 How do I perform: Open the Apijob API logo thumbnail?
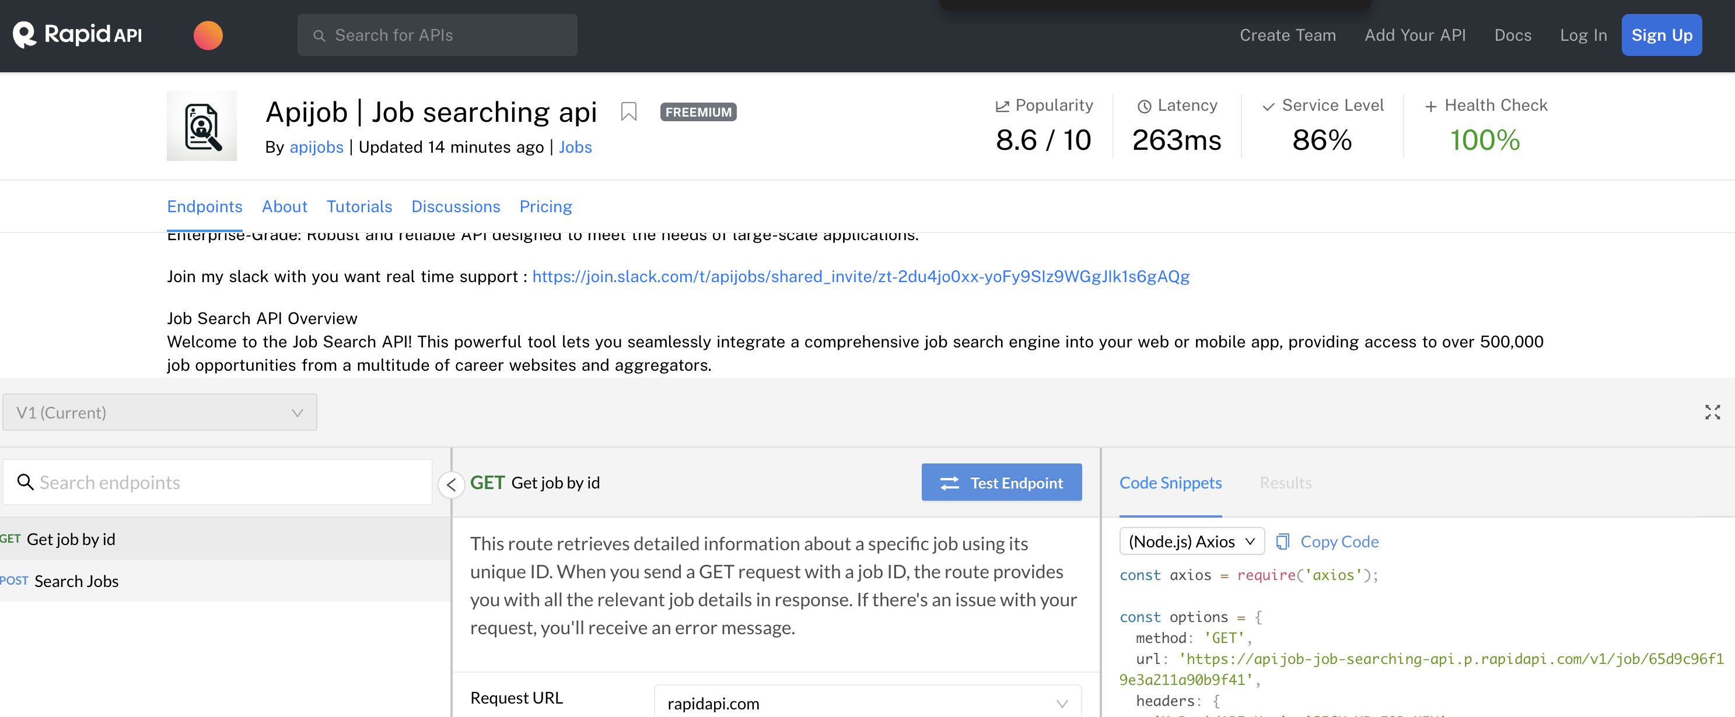[x=202, y=126]
